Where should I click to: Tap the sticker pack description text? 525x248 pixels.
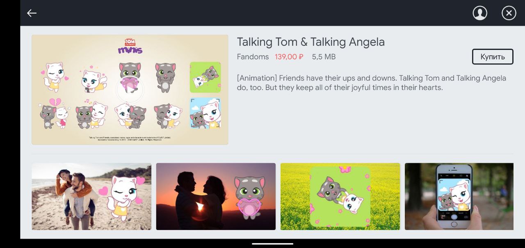(x=372, y=83)
